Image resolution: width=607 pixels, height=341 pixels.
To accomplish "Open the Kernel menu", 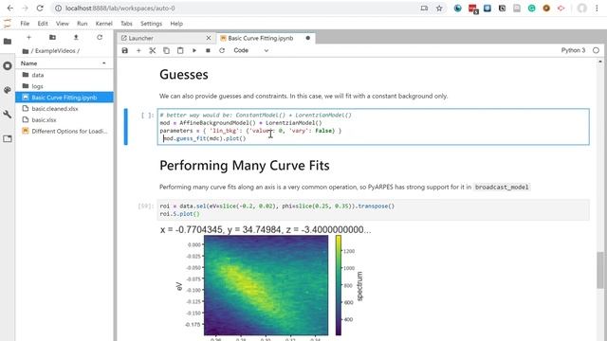I will [x=103, y=24].
